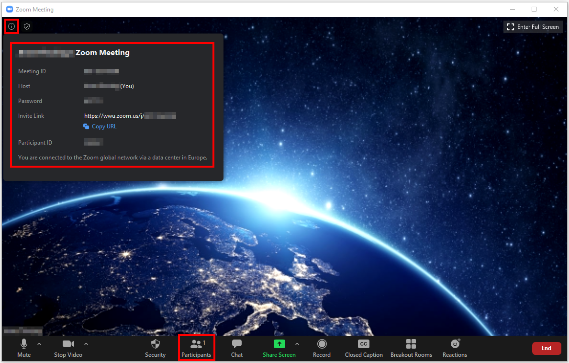Viewport: 569px width, 363px height.
Task: Open the Security options
Action: coord(155,348)
